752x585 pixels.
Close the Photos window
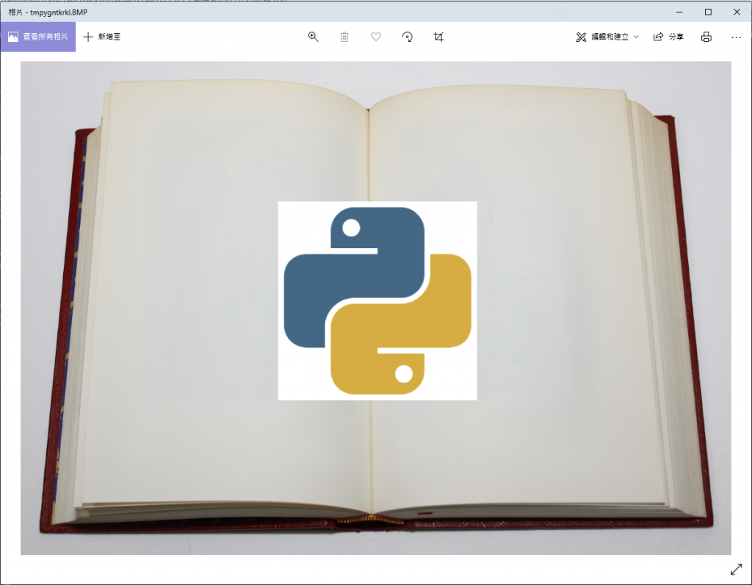[737, 12]
